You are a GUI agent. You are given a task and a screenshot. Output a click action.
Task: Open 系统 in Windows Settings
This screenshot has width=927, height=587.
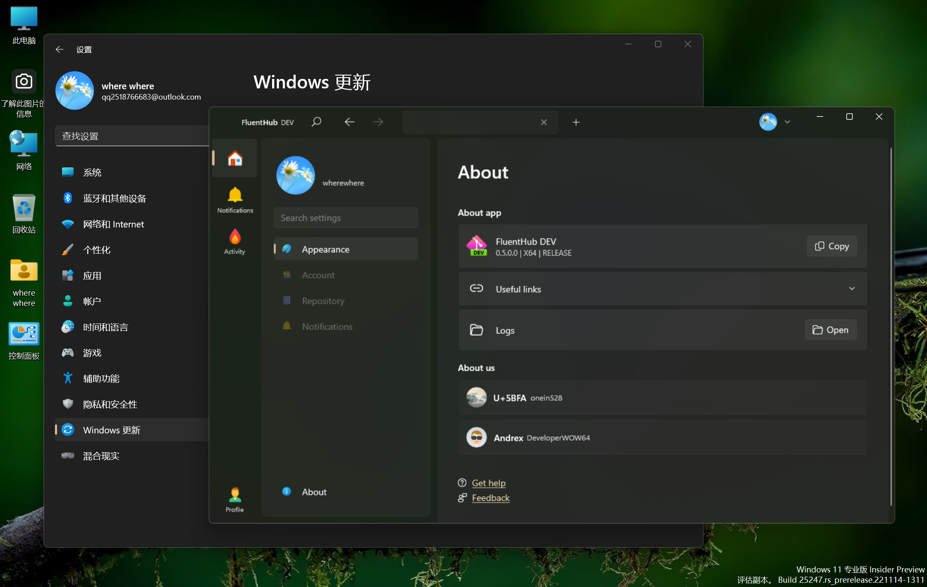click(132, 172)
